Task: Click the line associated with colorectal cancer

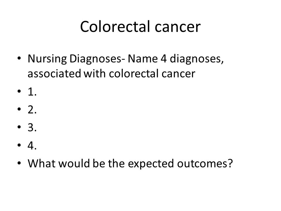Action: [111, 74]
